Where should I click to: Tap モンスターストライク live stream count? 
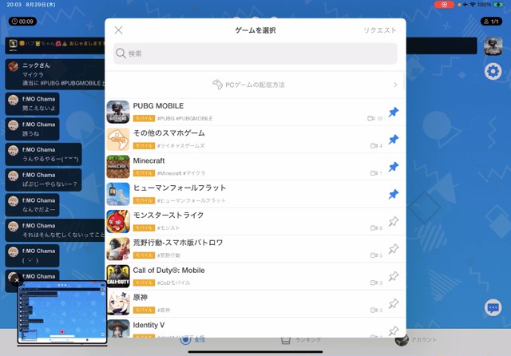point(376,228)
